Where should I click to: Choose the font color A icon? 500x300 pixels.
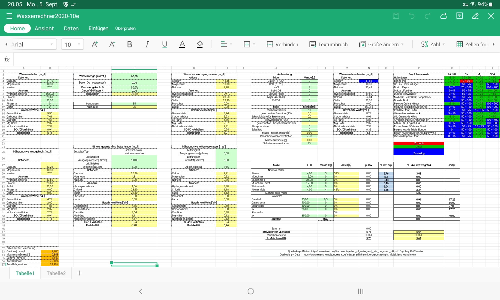point(182,44)
